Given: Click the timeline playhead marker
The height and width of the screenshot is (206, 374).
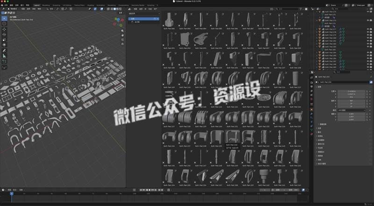Looking at the screenshot, I should (x=12, y=193).
